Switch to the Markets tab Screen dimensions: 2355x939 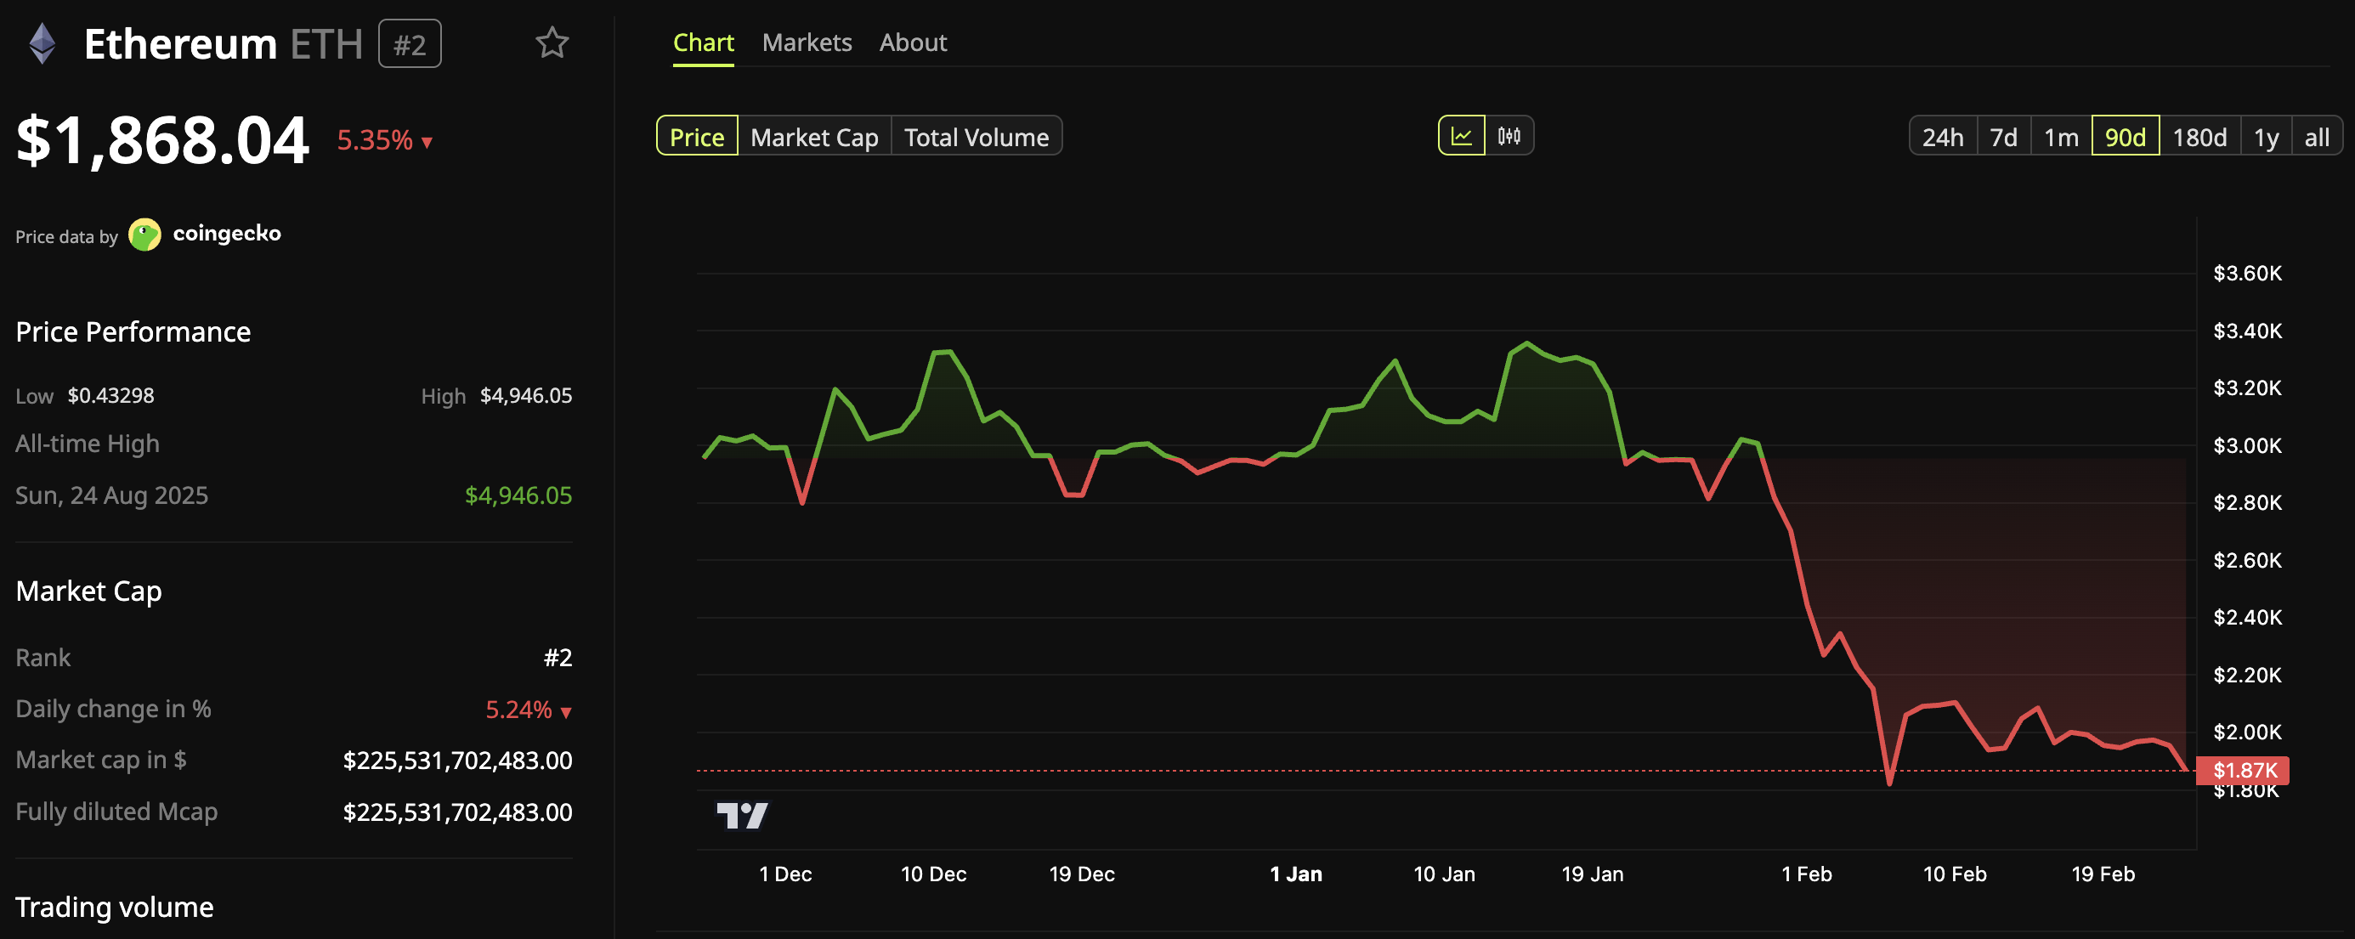pos(807,42)
